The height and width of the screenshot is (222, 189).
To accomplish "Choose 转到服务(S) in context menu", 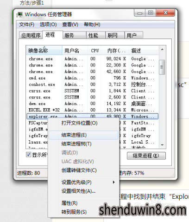I will pos(83,212).
